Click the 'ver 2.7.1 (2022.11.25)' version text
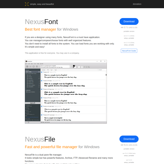 (129, 27)
